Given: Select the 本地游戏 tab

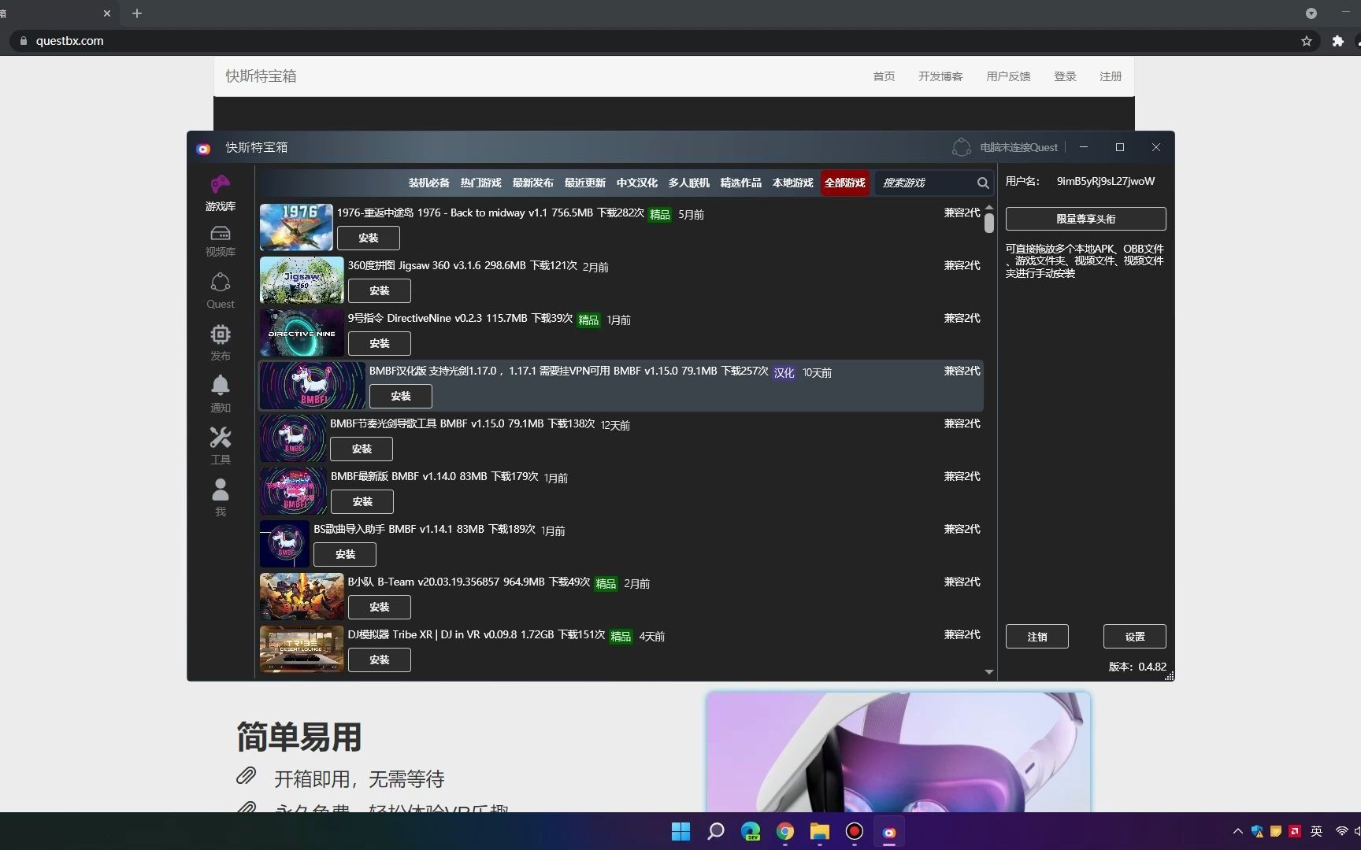Looking at the screenshot, I should click(792, 183).
